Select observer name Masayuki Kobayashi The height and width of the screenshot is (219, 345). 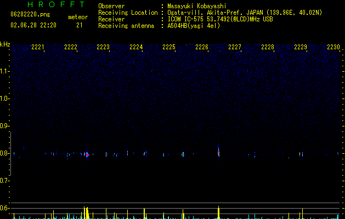[197, 6]
